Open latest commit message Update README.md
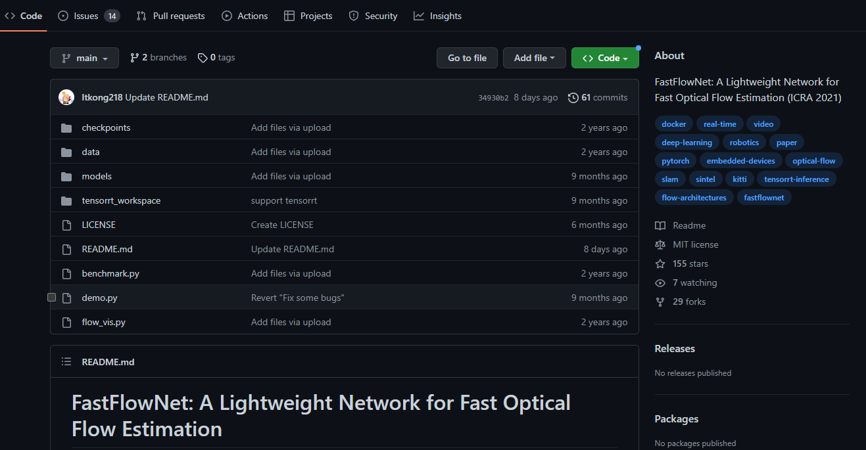Screen dimensions: 866x450 [x=166, y=97]
